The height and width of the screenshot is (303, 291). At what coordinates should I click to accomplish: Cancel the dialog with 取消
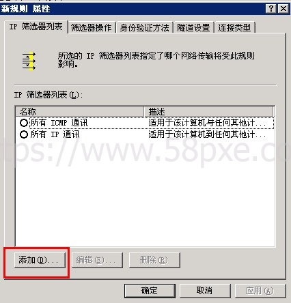tap(205, 291)
